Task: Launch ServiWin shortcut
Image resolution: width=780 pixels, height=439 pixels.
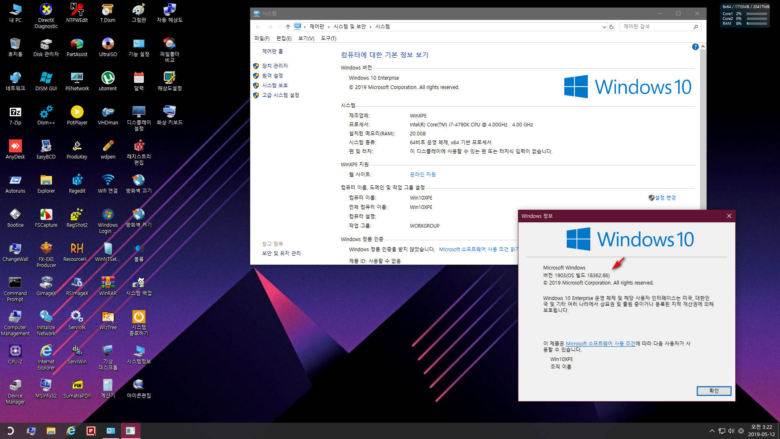Action: (x=77, y=354)
